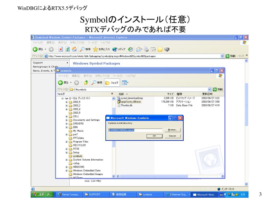
Task: Expand DRIVERS folder in tree
Action: 66,124
